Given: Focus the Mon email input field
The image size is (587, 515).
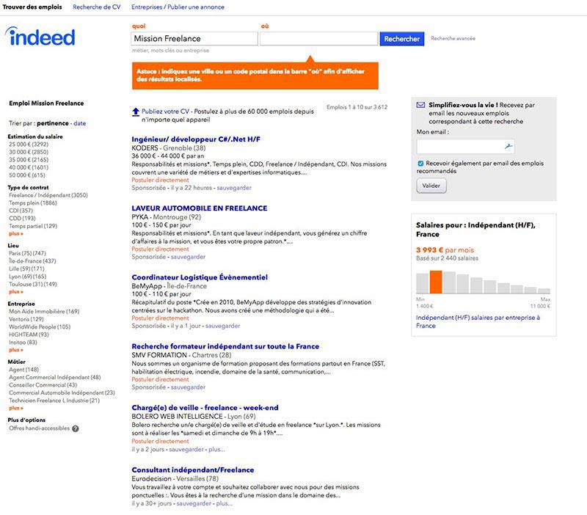Looking at the screenshot, I should click(465, 146).
